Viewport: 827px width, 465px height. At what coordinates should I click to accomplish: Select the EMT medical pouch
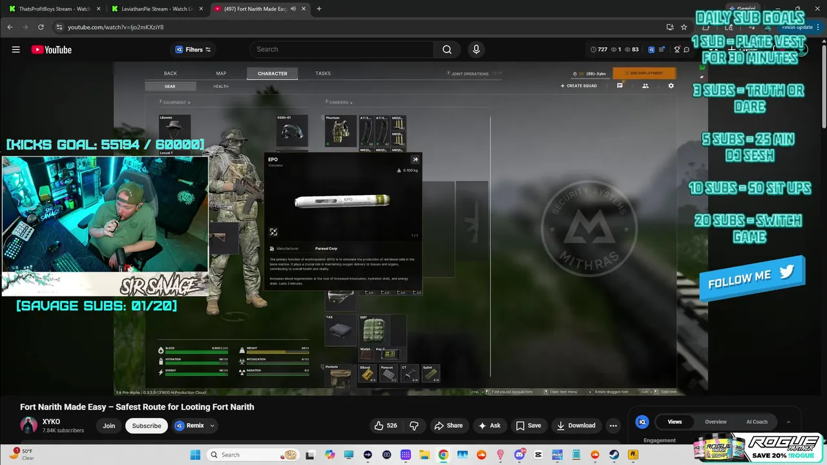tap(375, 330)
